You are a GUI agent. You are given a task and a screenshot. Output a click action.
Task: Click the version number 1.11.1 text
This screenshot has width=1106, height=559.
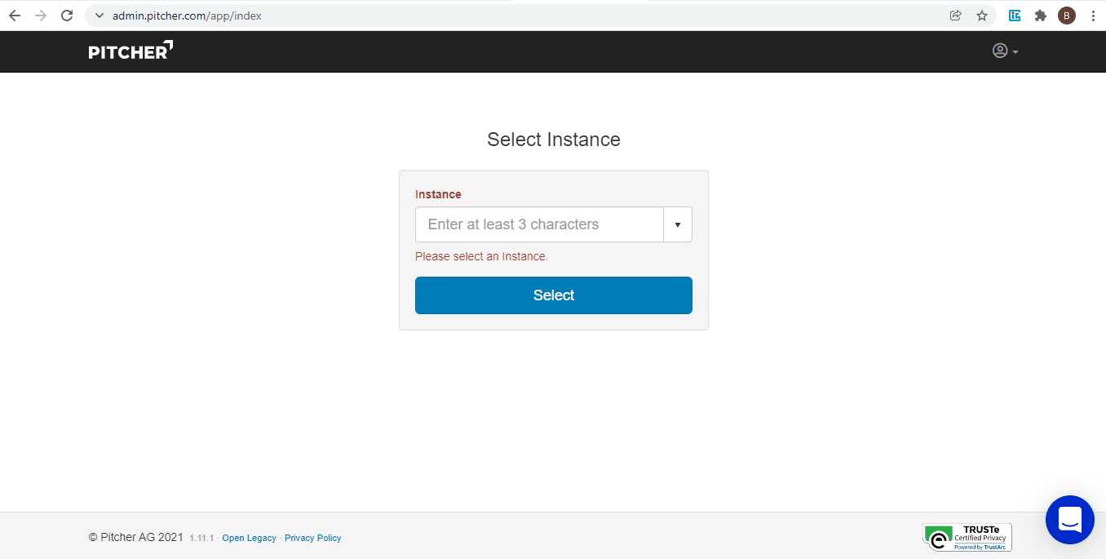[203, 537]
